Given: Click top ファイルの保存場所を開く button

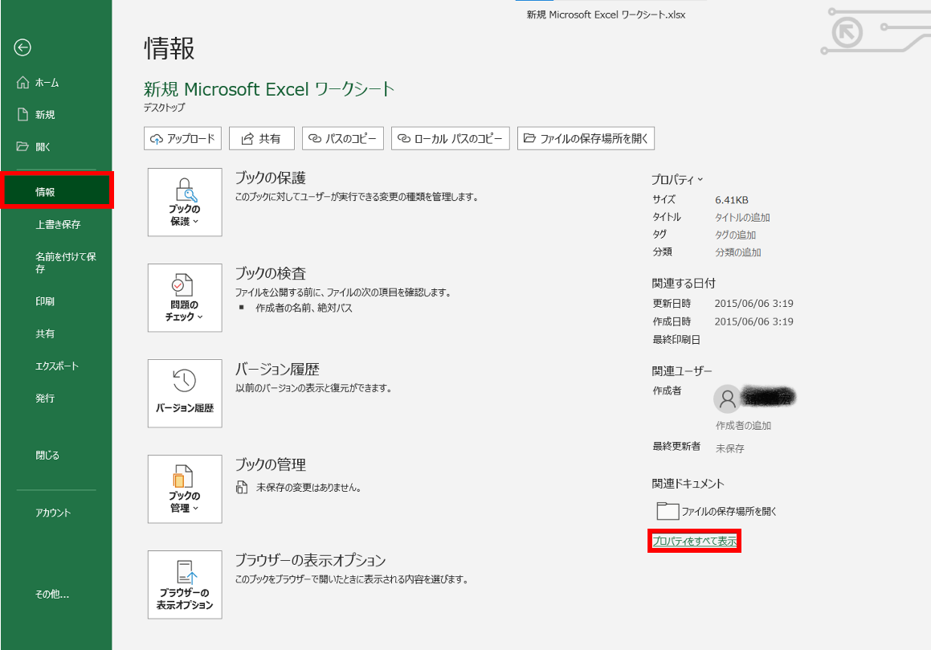Looking at the screenshot, I should pyautogui.click(x=586, y=138).
